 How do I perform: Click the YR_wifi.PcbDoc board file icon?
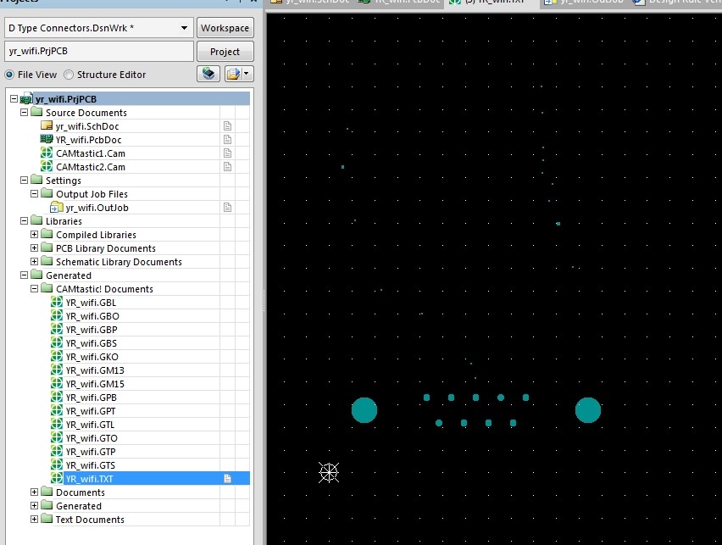pyautogui.click(x=47, y=139)
